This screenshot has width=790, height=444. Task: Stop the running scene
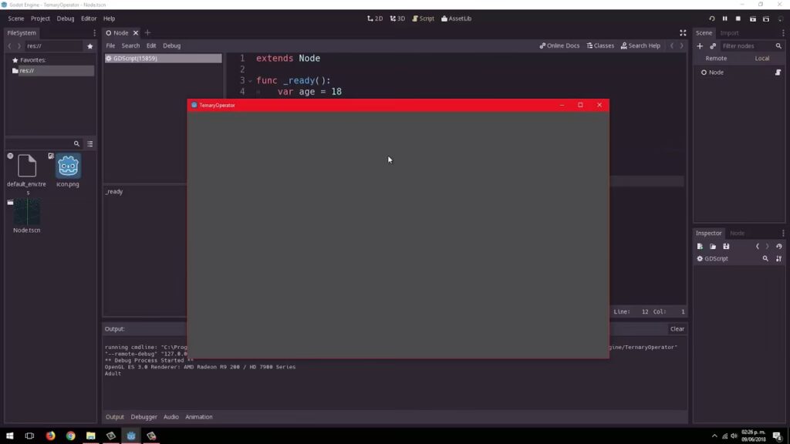(738, 18)
